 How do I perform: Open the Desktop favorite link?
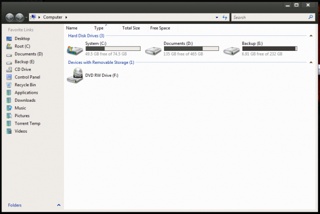pos(22,38)
